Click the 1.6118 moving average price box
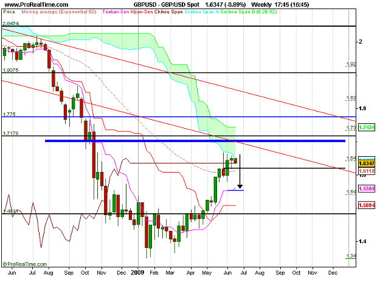Screen dimensions: 380x285 click(367, 171)
